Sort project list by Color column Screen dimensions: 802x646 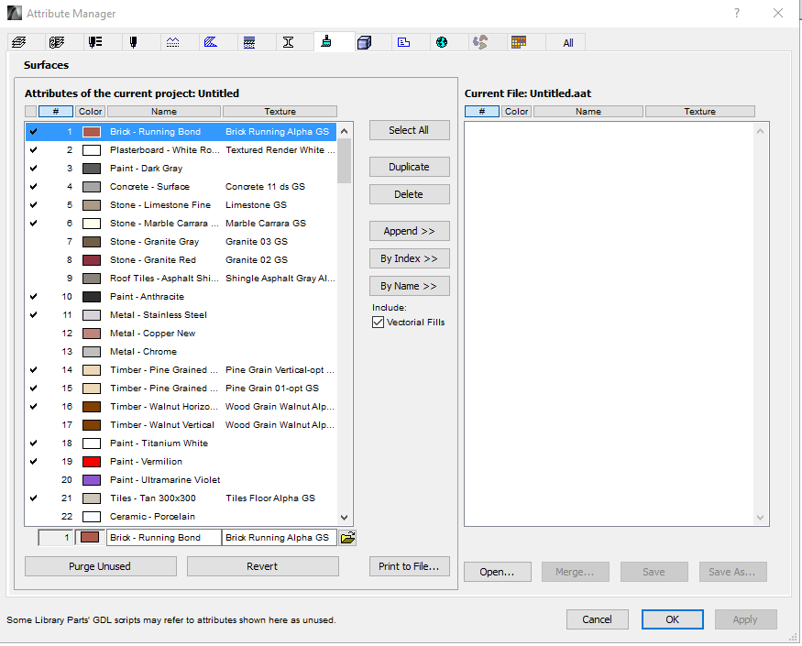90,112
